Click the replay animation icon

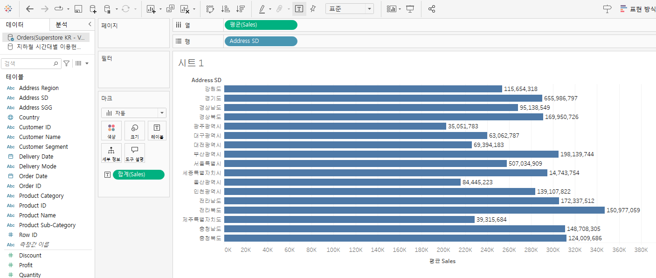click(59, 9)
